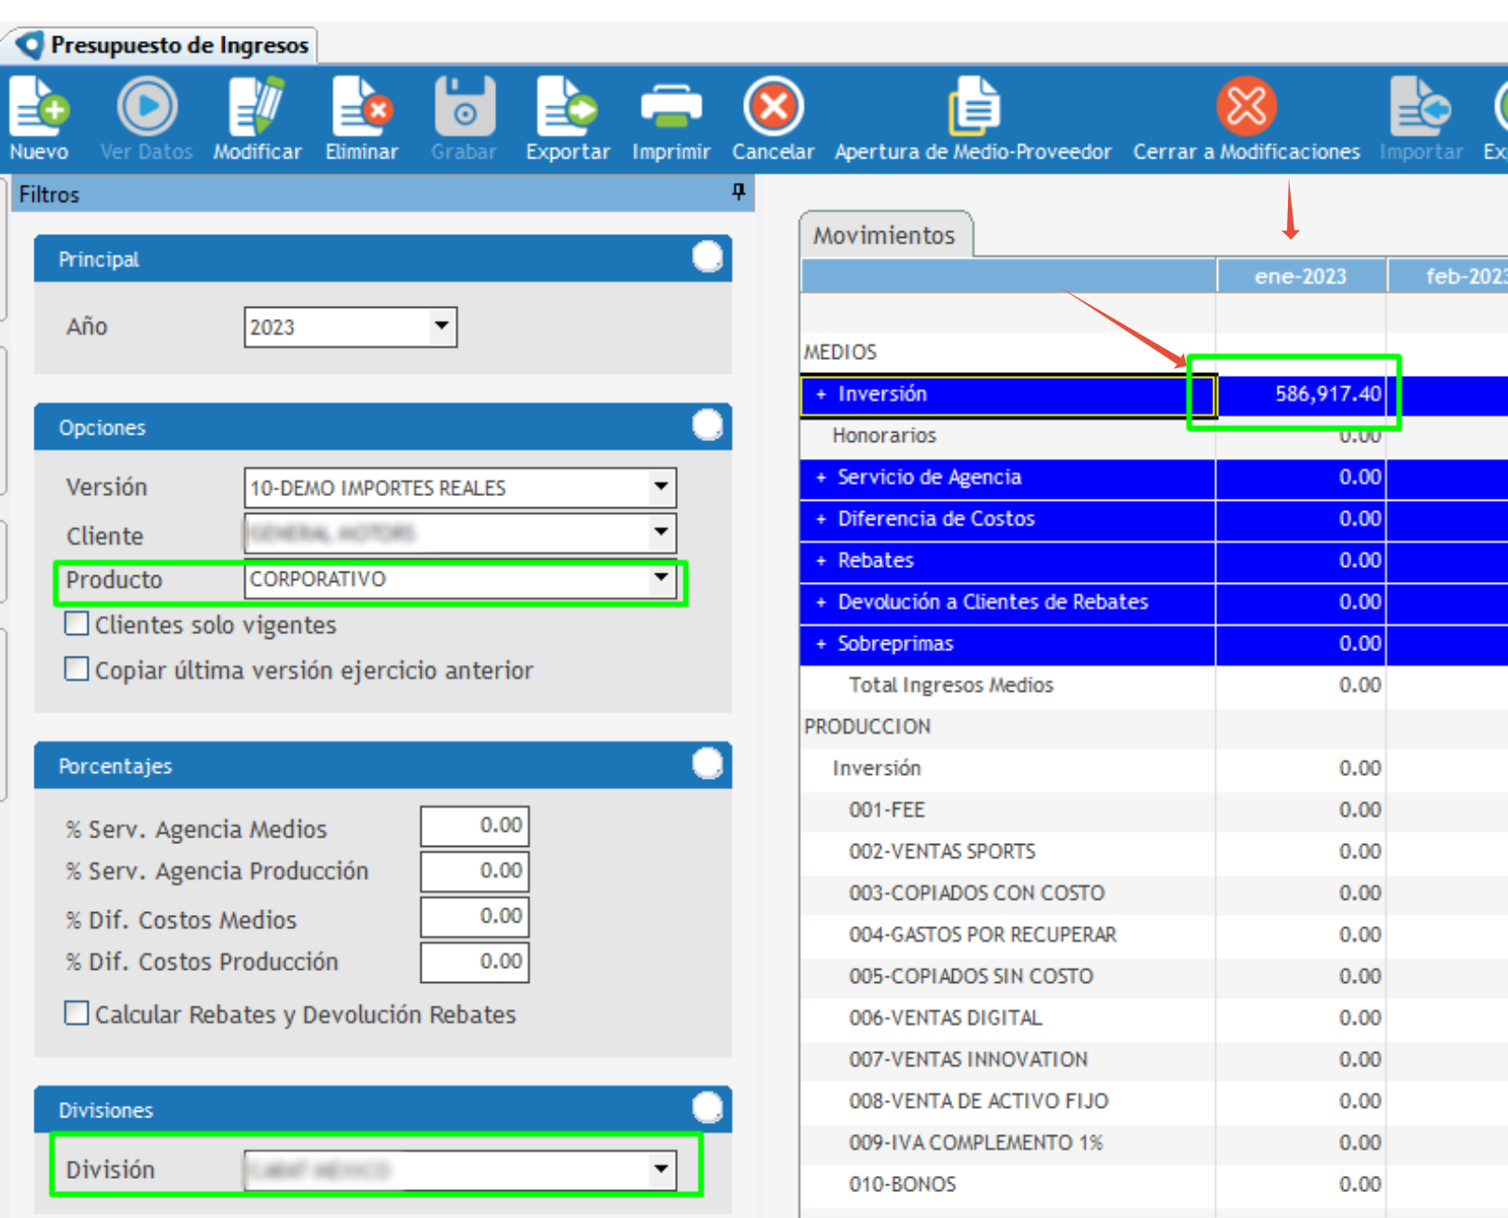The image size is (1508, 1218).
Task: Expand the Diferencia de Costos row
Action: 821,519
